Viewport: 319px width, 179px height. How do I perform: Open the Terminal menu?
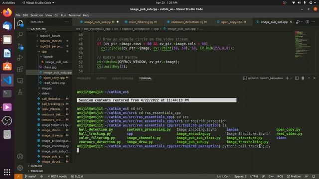point(74,15)
